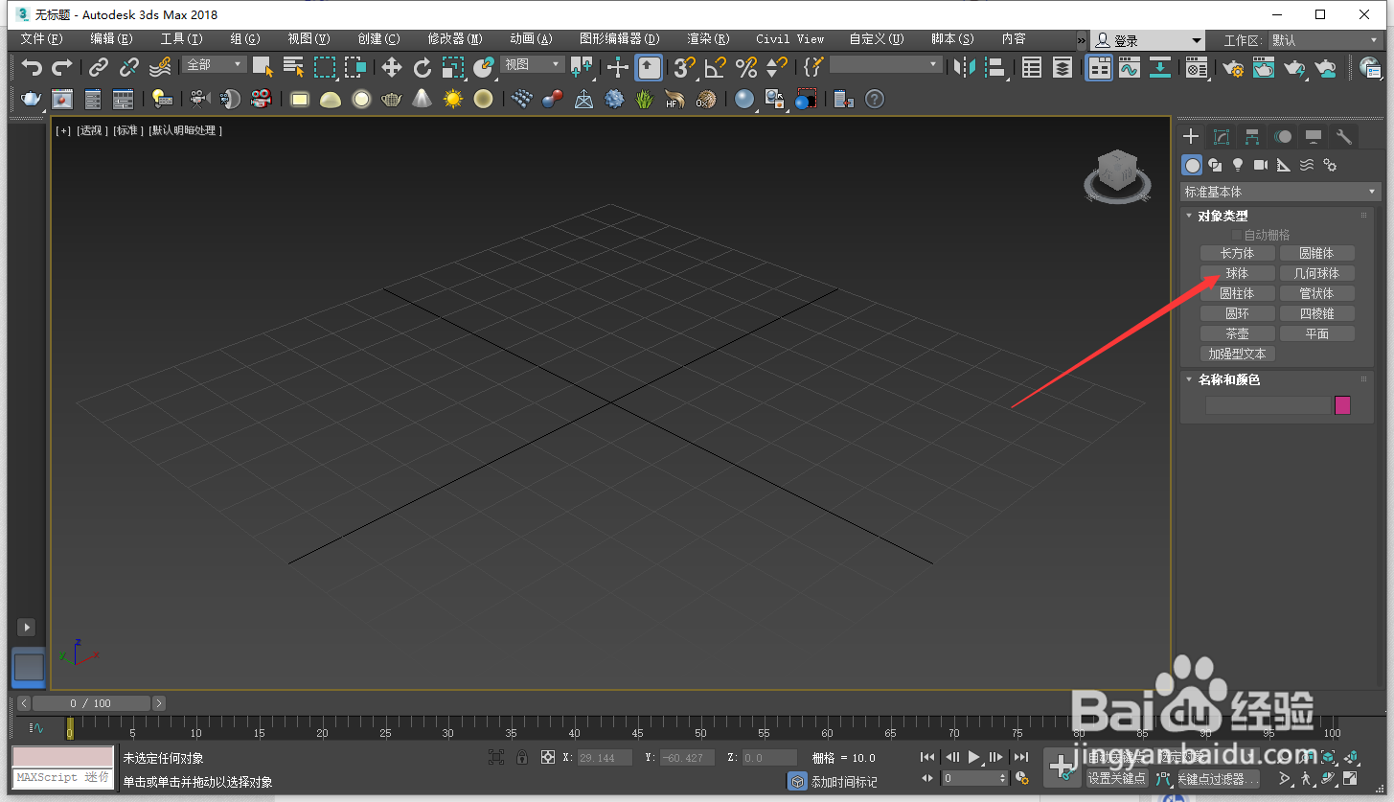Toggle Layer Explorer stacked layers button
1394x802 pixels.
[1063, 67]
